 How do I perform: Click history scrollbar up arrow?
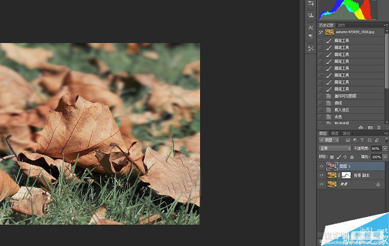coord(387,31)
